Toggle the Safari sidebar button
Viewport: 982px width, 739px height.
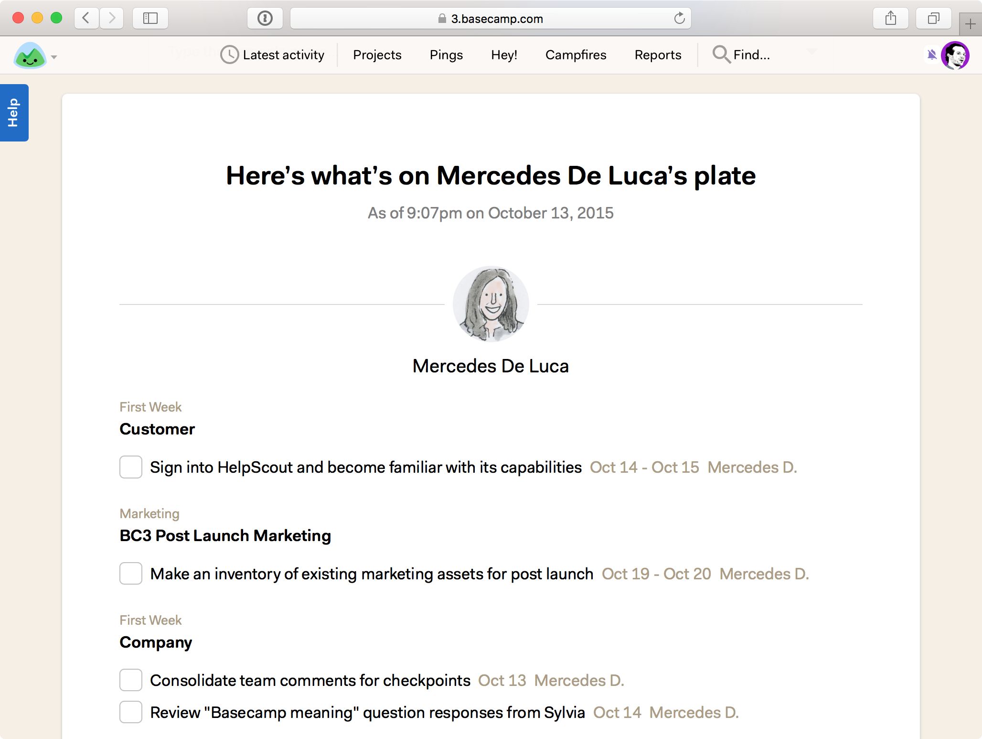150,19
